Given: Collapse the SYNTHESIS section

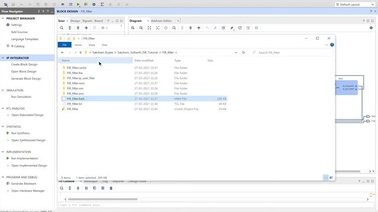Looking at the screenshot, I should (x=3, y=127).
